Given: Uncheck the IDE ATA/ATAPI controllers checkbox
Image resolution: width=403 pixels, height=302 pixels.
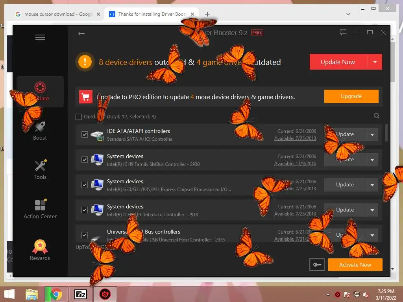Looking at the screenshot, I should 85,134.
